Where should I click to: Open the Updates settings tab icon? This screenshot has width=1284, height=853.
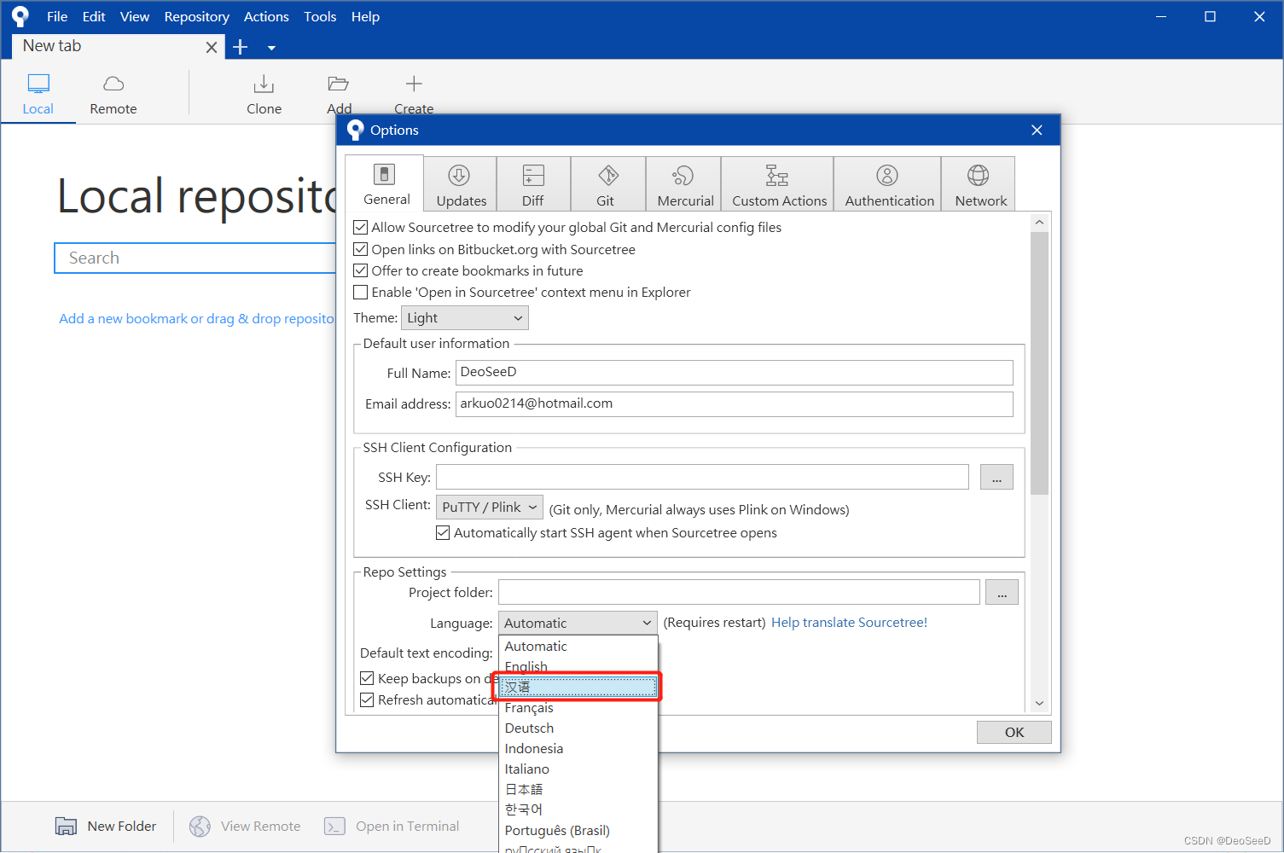(459, 183)
